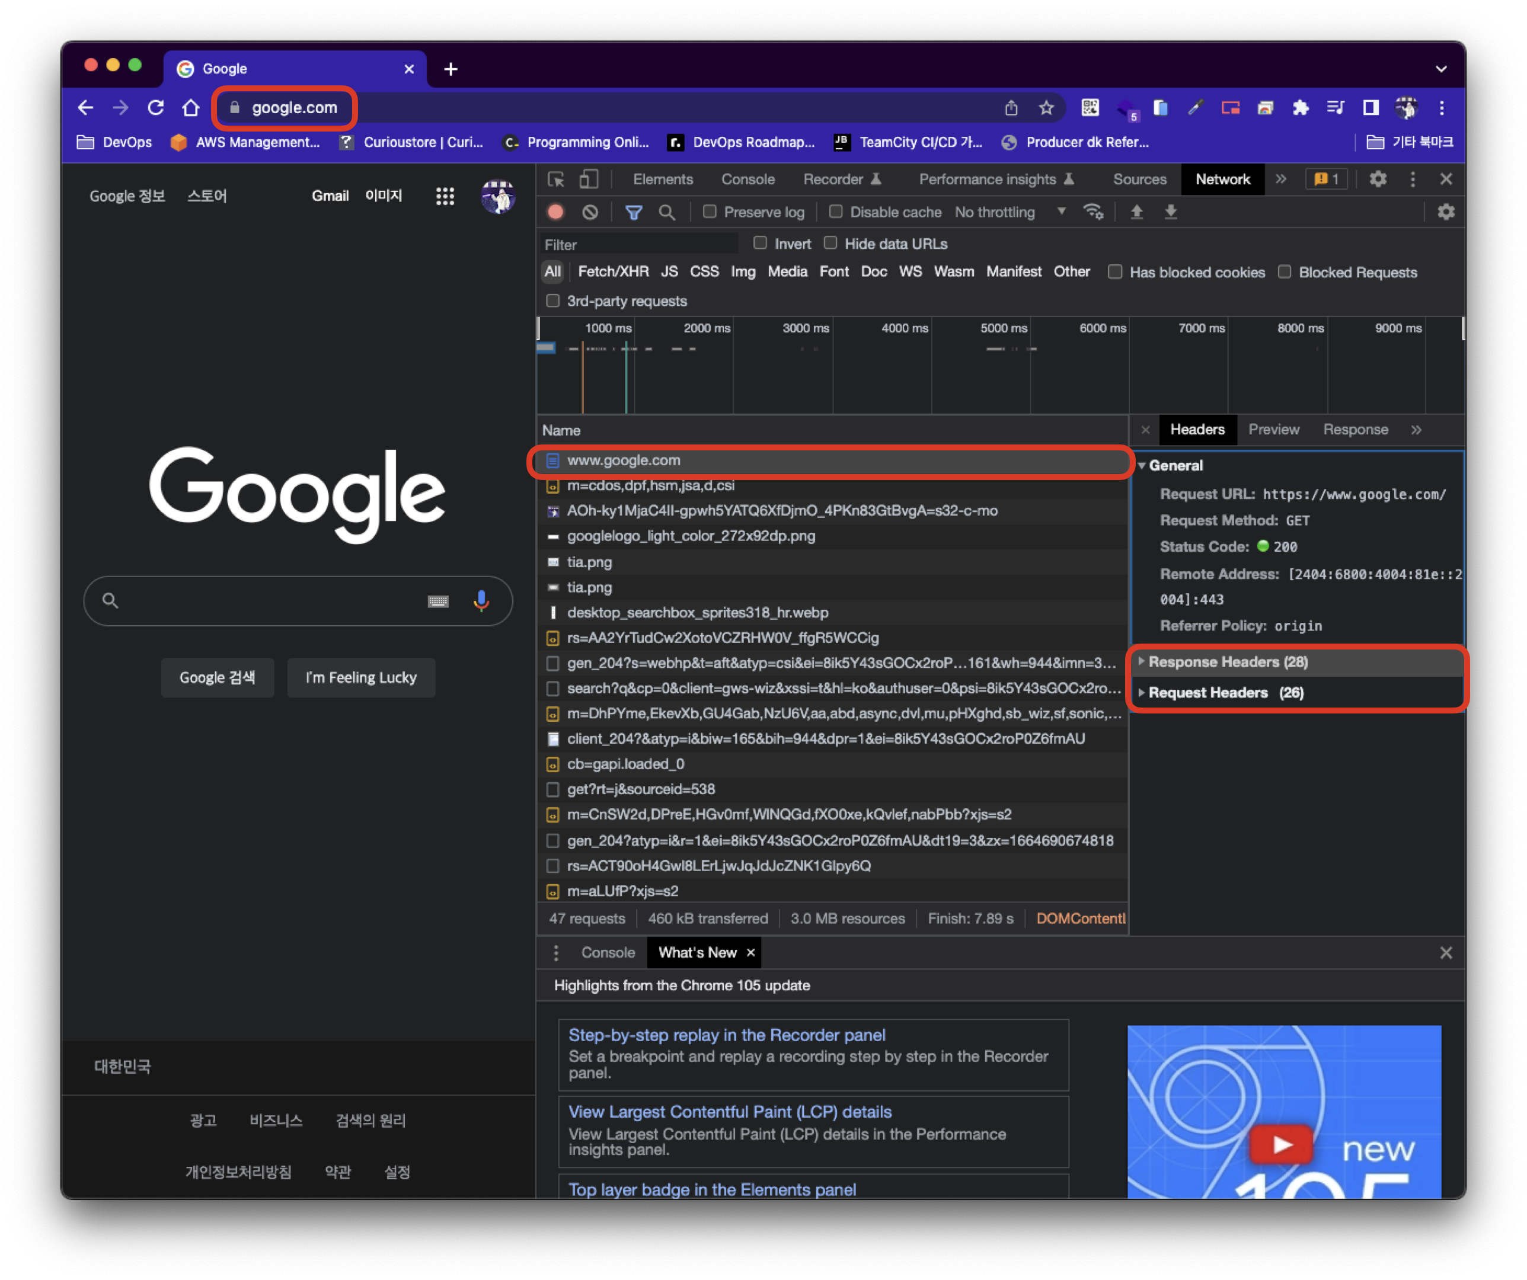The height and width of the screenshot is (1280, 1527).
Task: Click the Import HAR file upload icon
Action: pyautogui.click(x=1136, y=212)
